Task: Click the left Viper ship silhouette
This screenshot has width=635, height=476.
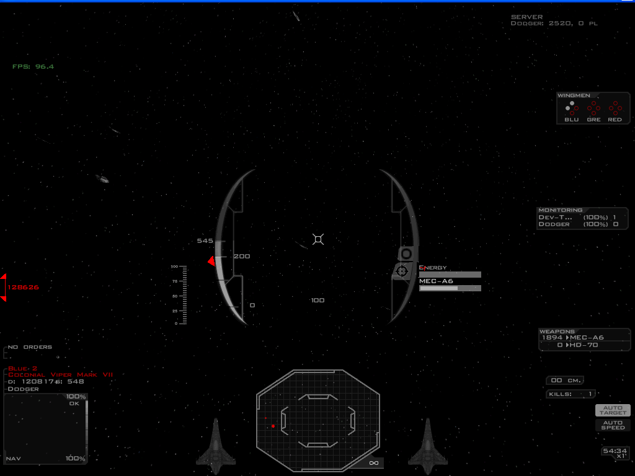Action: click(x=216, y=446)
